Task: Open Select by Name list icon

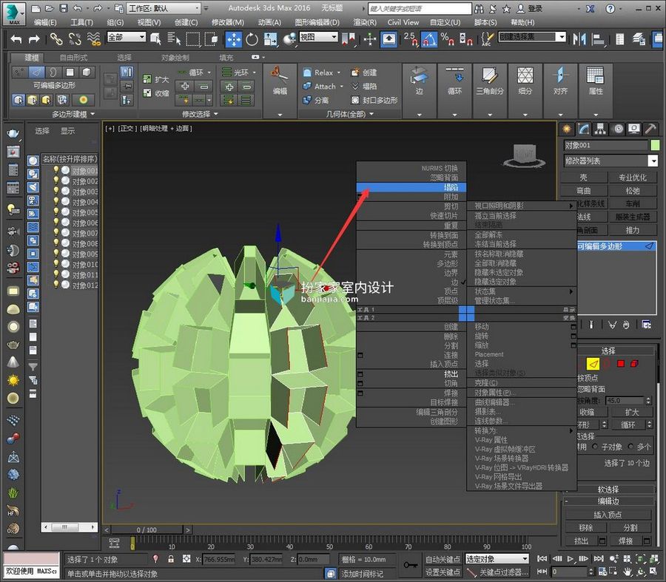Action: 174,39
